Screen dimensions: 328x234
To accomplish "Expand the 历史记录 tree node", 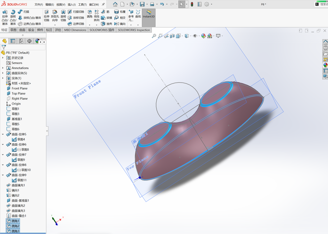I will [3, 58].
